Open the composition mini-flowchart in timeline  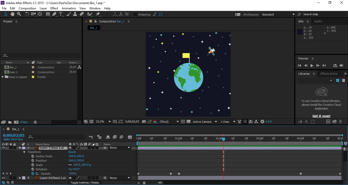[x=91, y=137]
